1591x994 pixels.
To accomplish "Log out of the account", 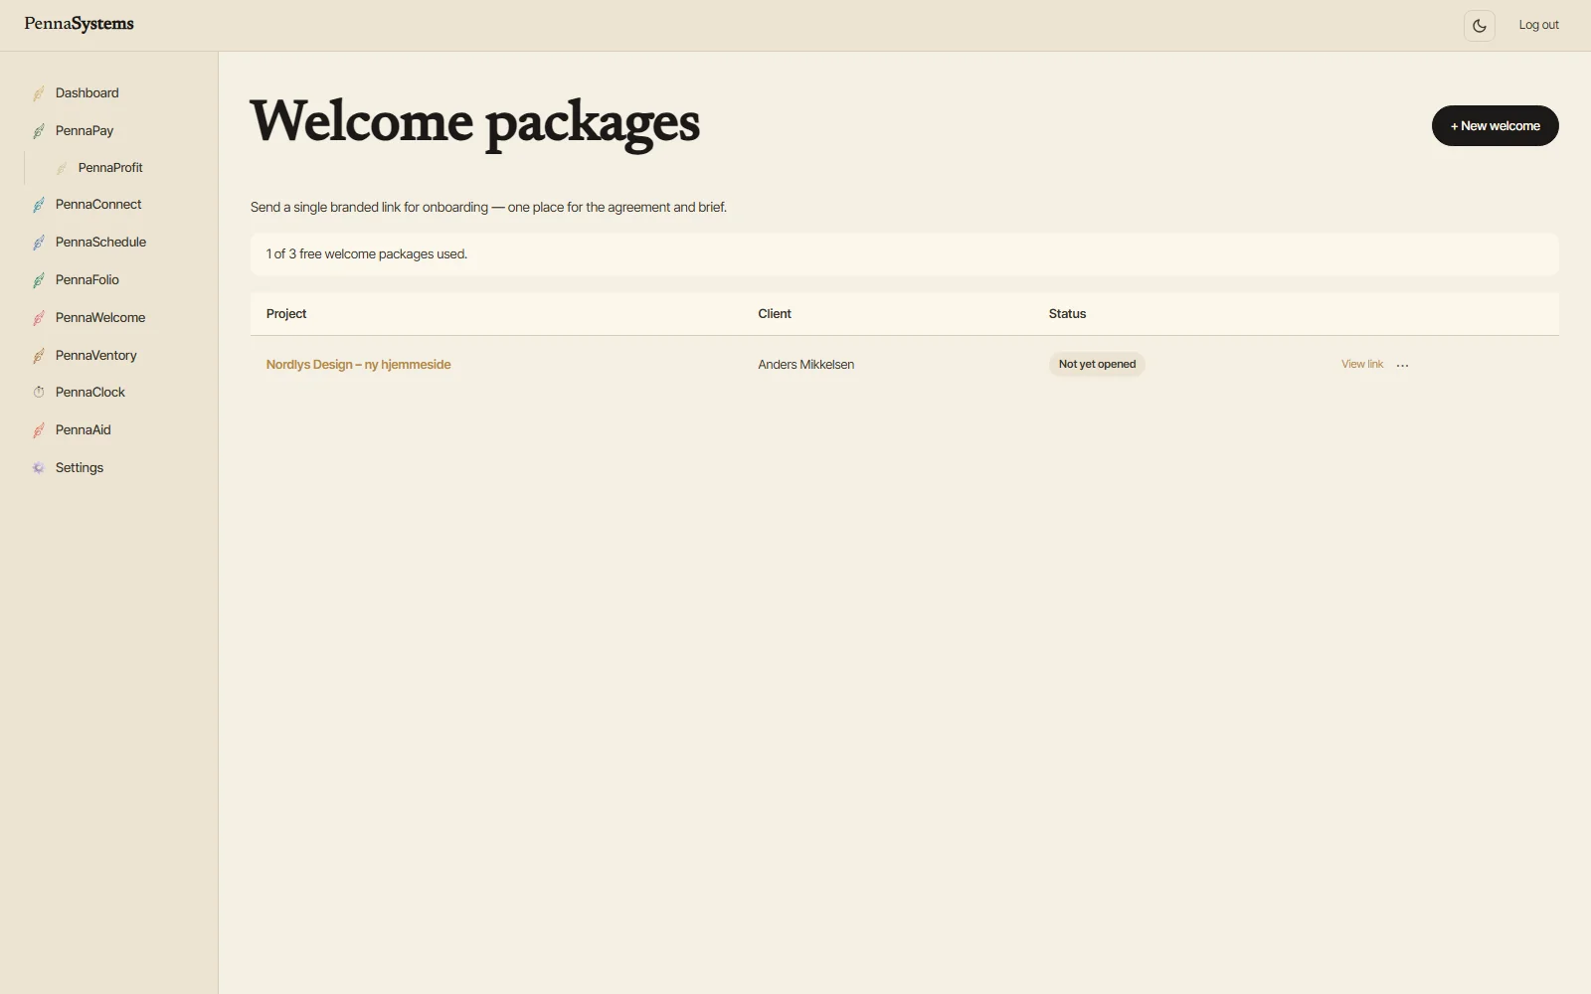I will 1538,25.
